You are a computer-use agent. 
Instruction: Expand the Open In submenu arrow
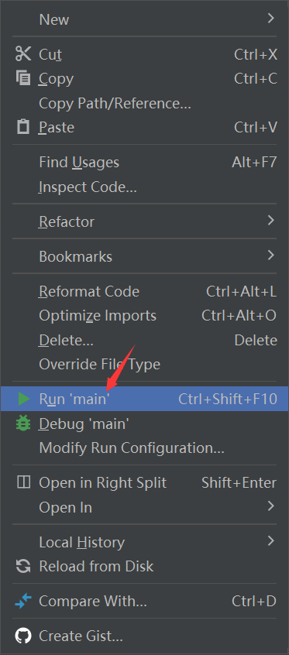point(271,506)
